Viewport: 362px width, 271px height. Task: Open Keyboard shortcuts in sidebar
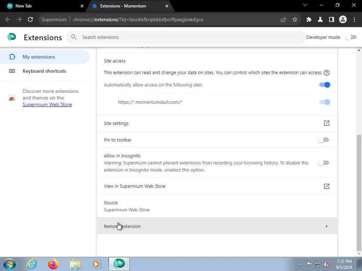tap(45, 71)
